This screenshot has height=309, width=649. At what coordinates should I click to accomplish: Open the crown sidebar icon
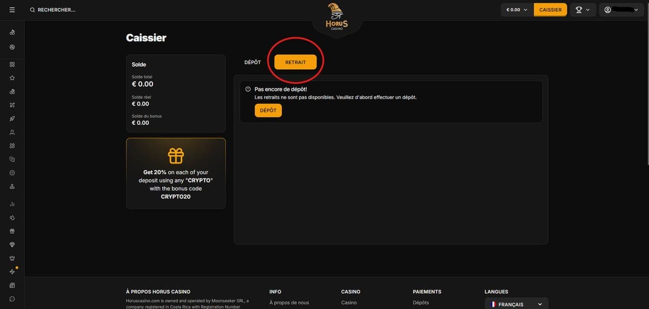coord(12,258)
